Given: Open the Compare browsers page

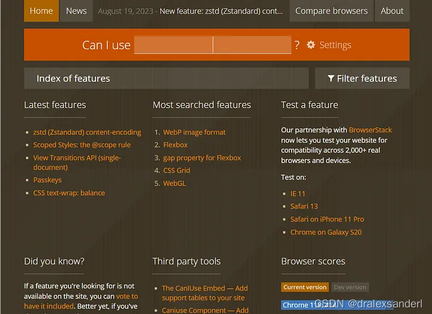Looking at the screenshot, I should pos(331,11).
